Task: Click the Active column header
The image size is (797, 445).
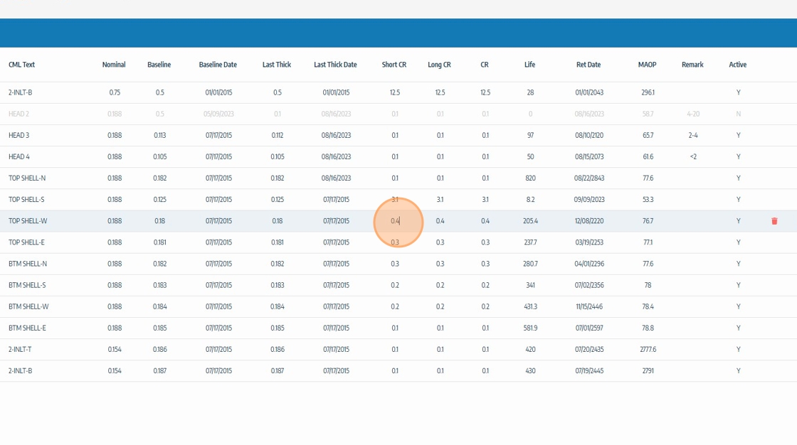Action: [737, 65]
